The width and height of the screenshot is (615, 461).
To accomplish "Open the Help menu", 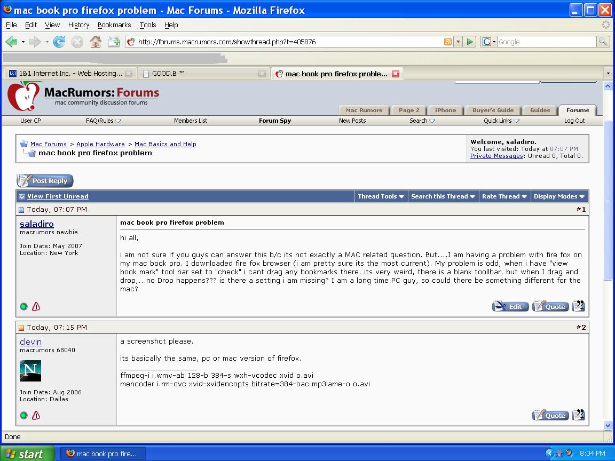I will pyautogui.click(x=171, y=25).
